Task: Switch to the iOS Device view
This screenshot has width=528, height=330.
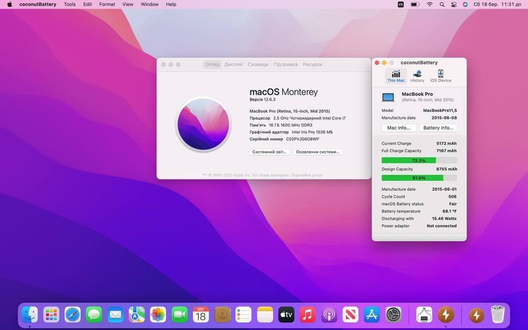Action: [441, 76]
